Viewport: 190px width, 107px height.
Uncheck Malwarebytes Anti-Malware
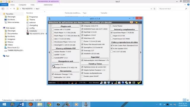pyautogui.click(x=82, y=60)
